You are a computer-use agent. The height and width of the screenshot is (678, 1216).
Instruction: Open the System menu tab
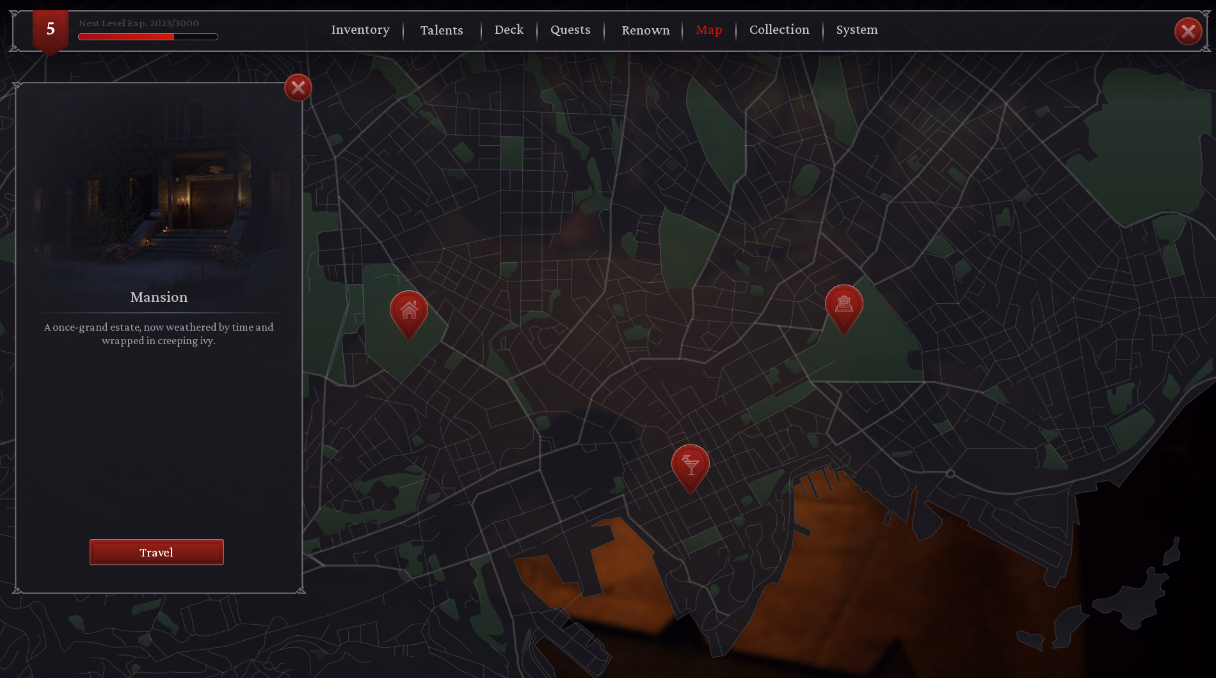pos(856,30)
